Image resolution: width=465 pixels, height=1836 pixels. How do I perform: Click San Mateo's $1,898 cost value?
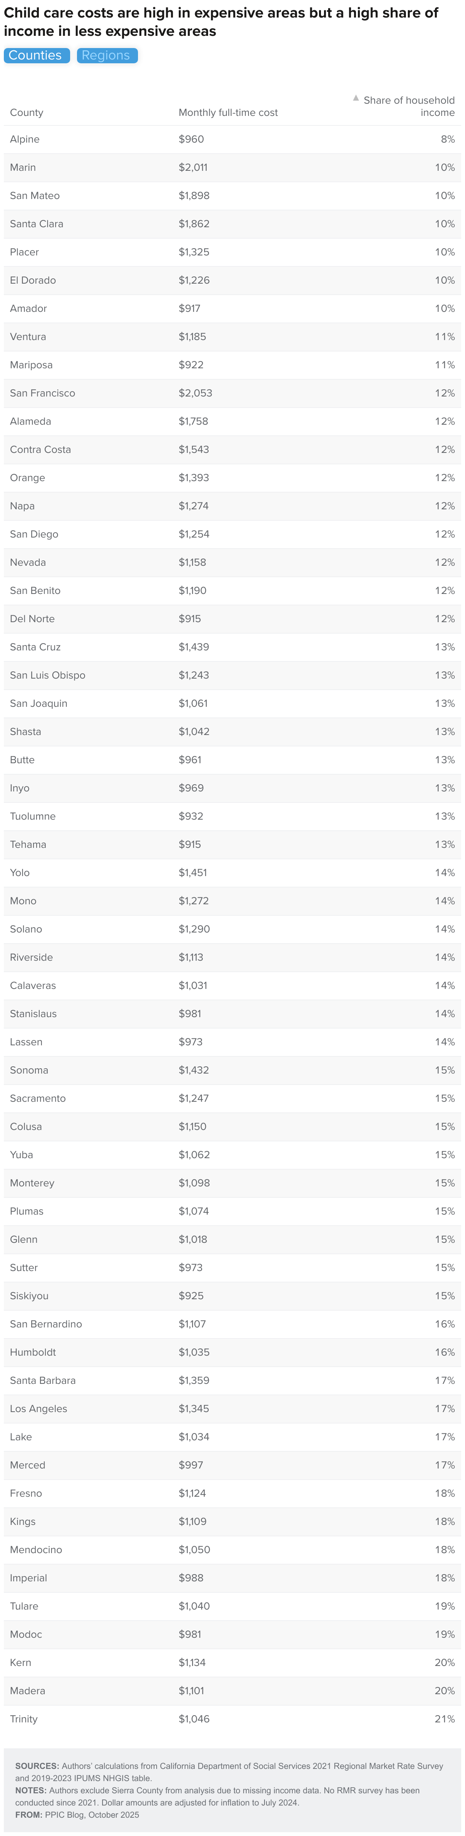[194, 195]
